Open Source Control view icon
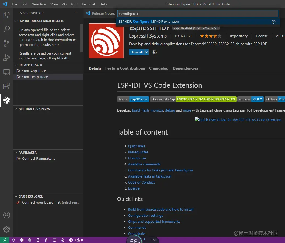 [x=7, y=43]
